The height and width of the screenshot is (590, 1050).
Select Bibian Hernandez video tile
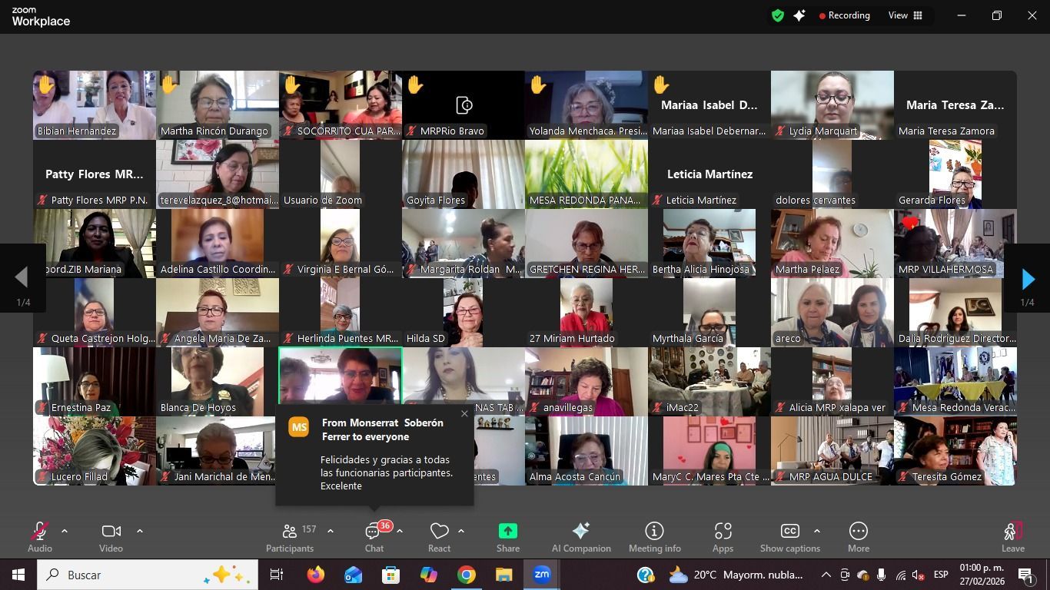point(95,105)
